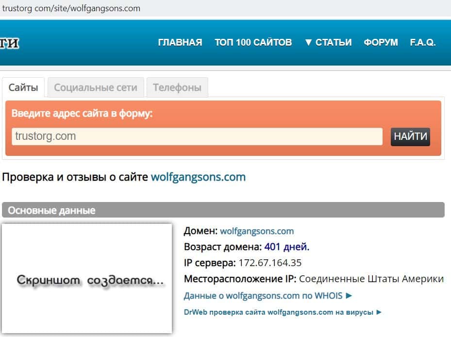
Task: Switch to Социальные сети tab
Action: pos(96,87)
